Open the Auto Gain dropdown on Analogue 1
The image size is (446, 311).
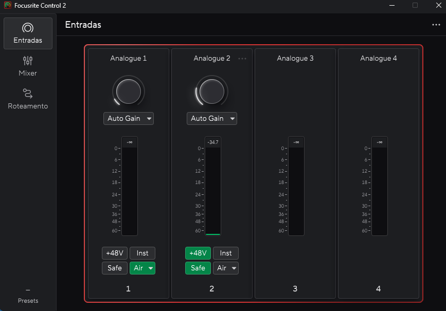pos(129,119)
